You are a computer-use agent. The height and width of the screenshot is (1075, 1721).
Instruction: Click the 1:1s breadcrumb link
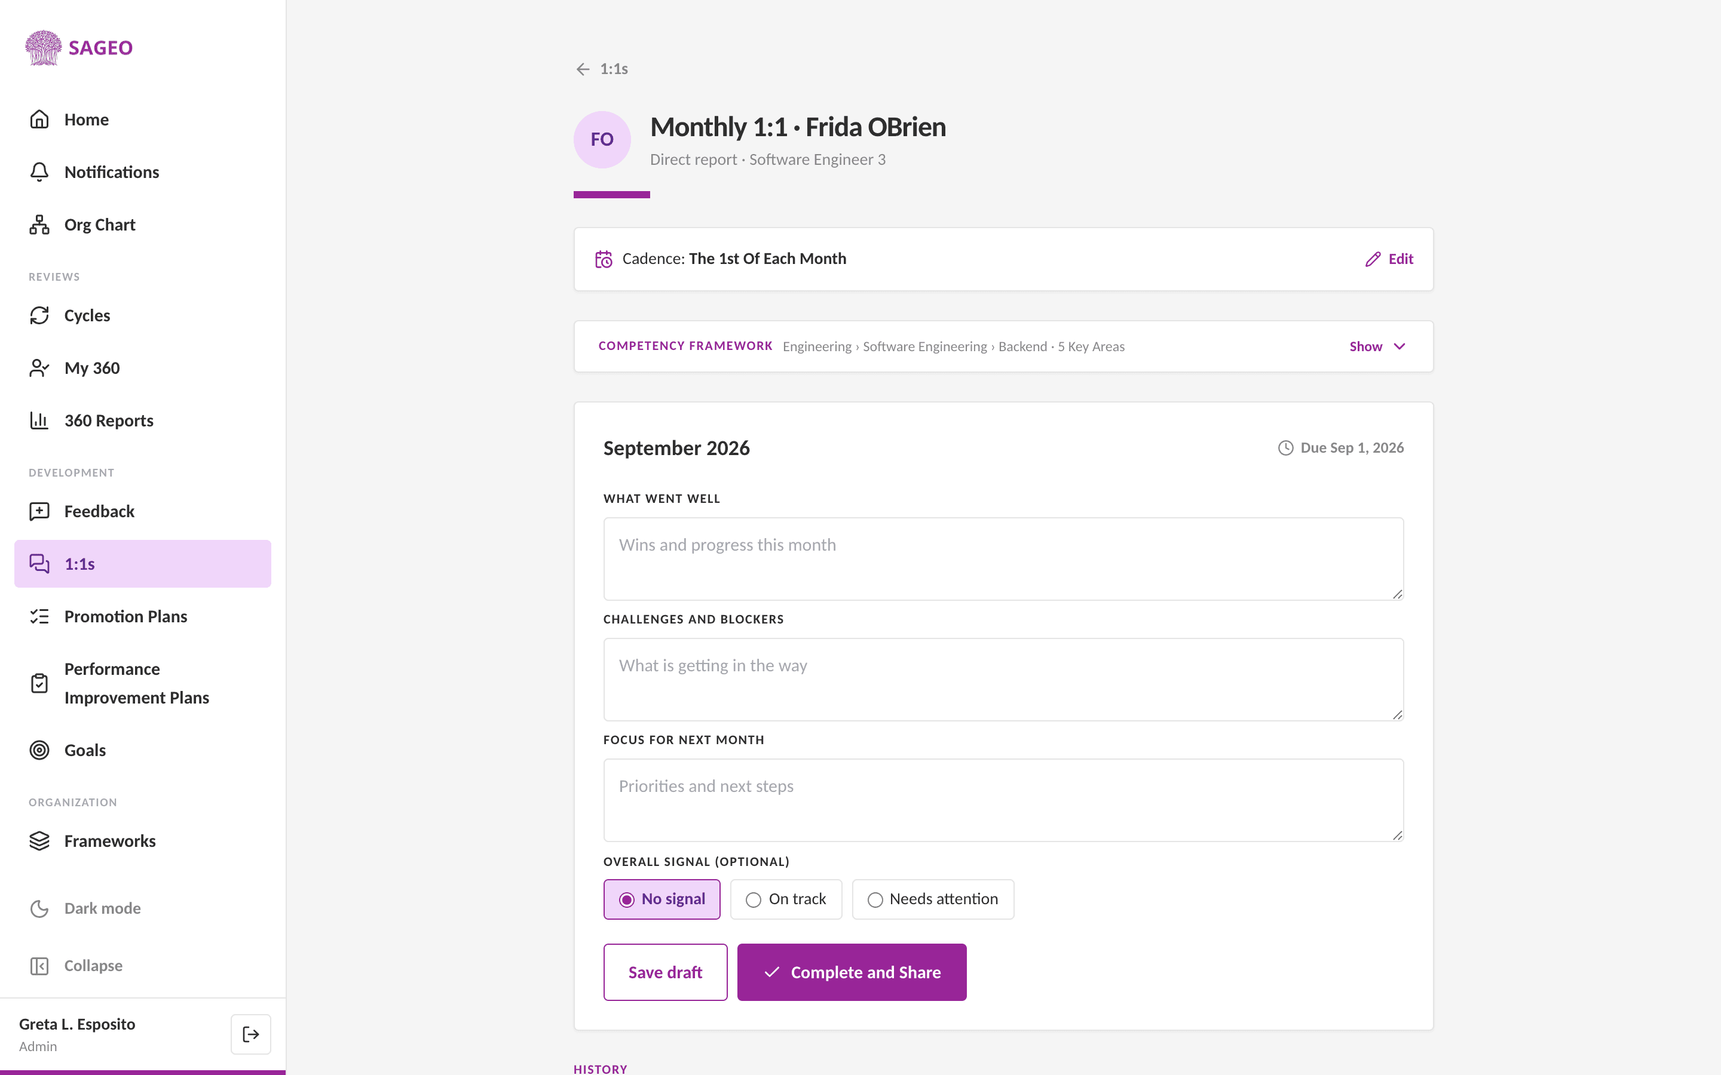[x=614, y=69]
